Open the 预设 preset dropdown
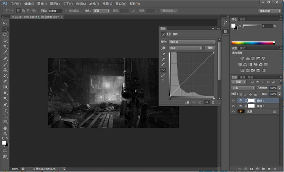This screenshot has height=172, width=284. (x=192, y=42)
